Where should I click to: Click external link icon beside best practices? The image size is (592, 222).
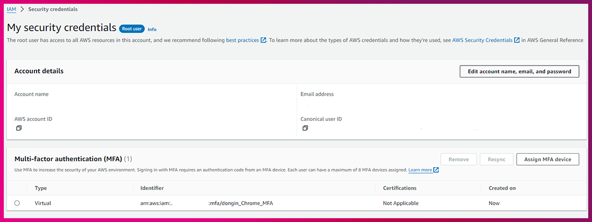pyautogui.click(x=263, y=40)
